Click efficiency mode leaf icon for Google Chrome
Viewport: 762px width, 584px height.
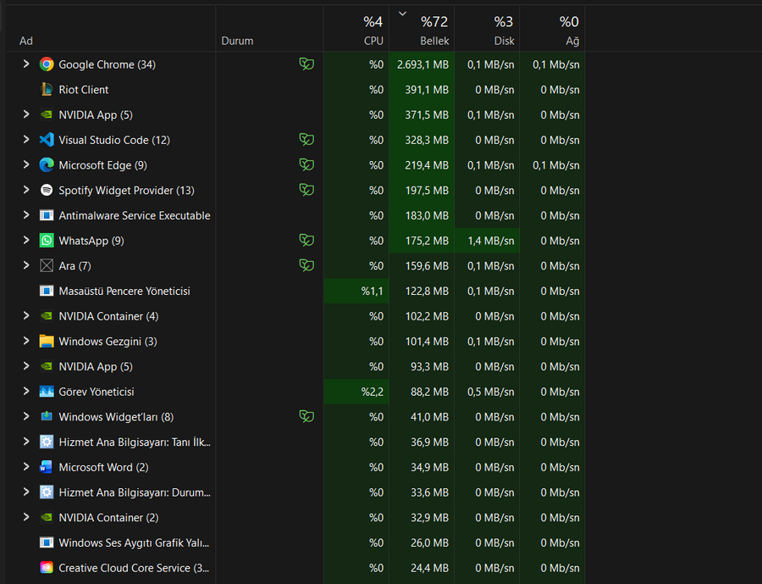click(x=306, y=64)
